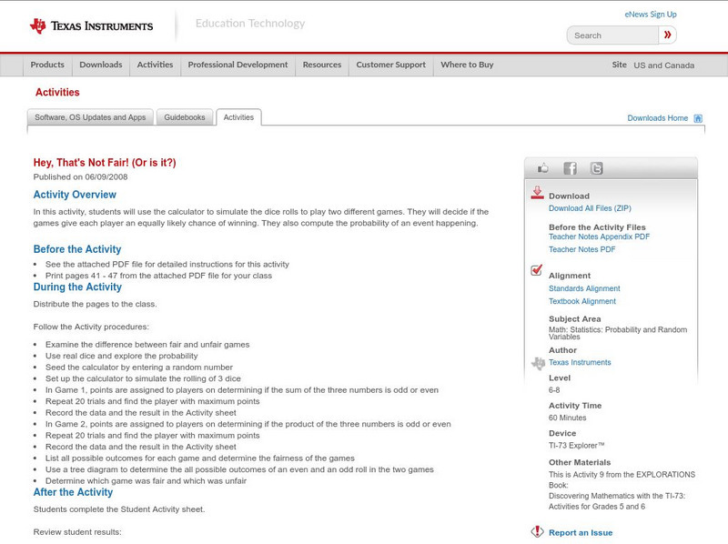Share the activity on Twitter
728x544 pixels.
[596, 168]
